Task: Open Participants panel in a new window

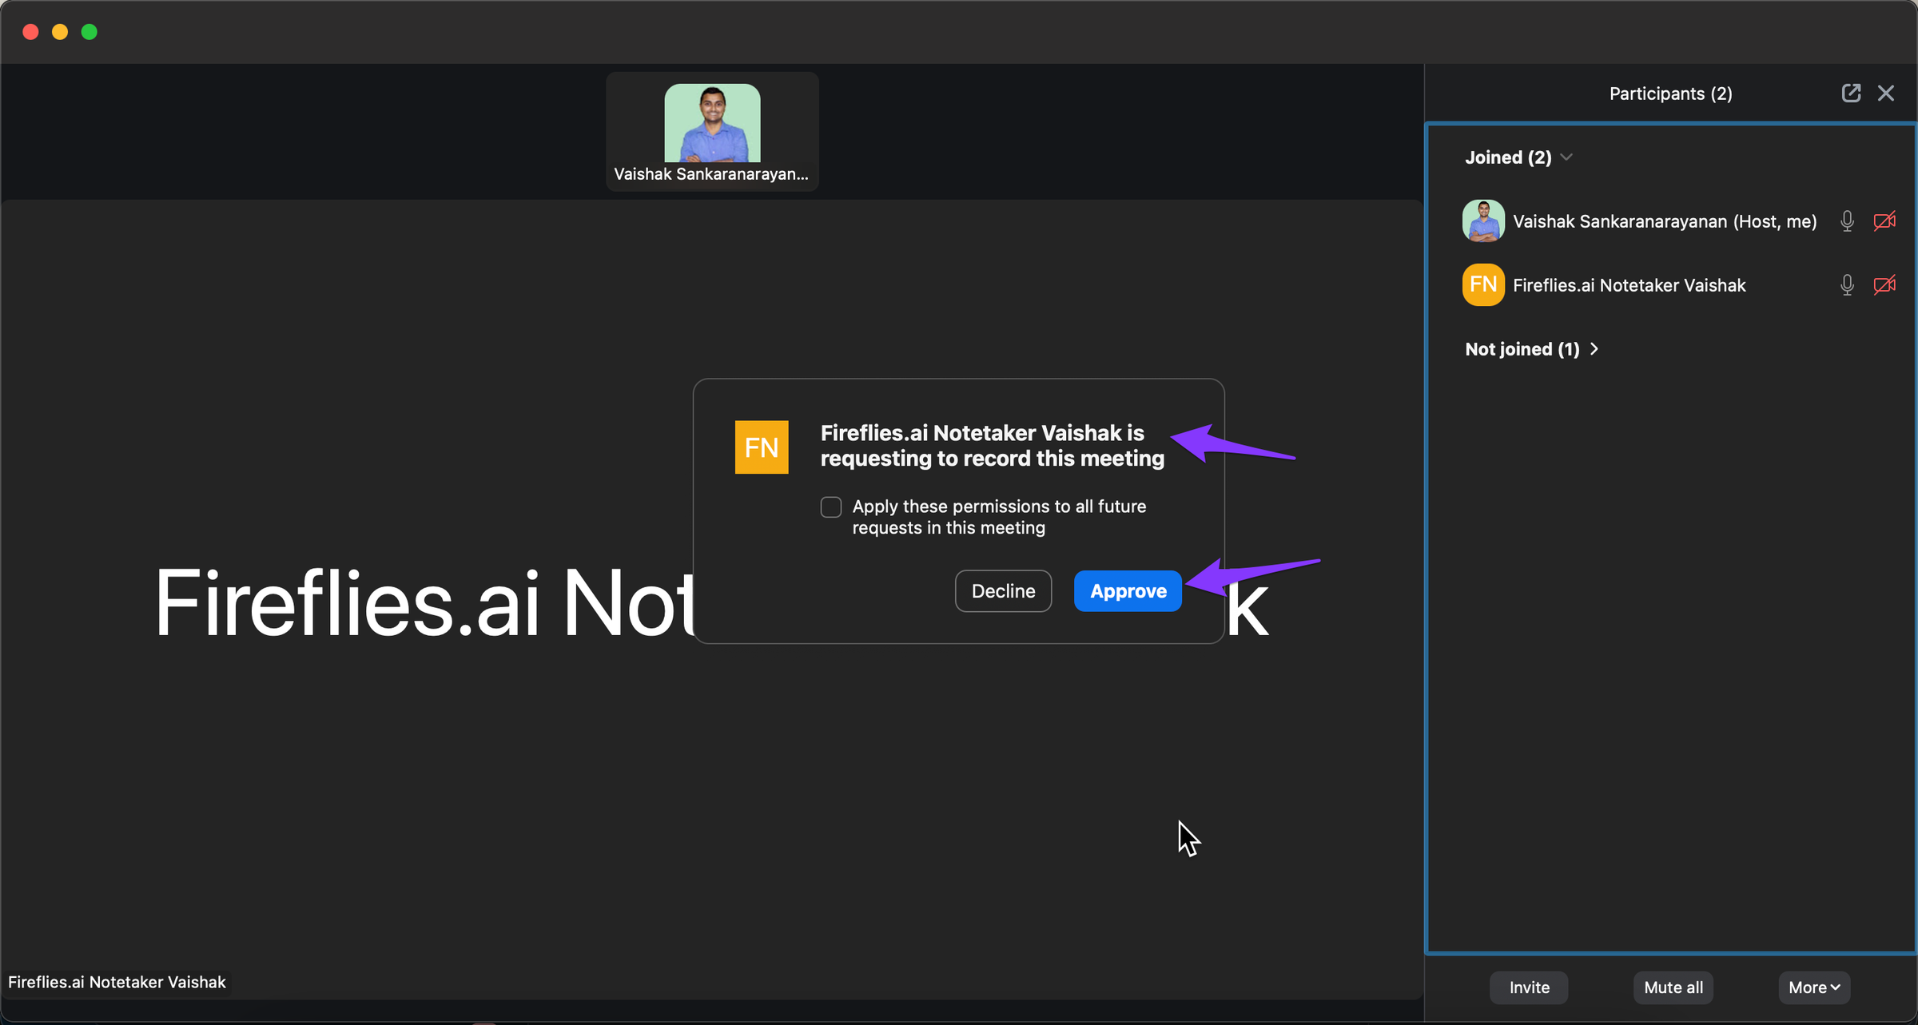Action: click(1852, 93)
